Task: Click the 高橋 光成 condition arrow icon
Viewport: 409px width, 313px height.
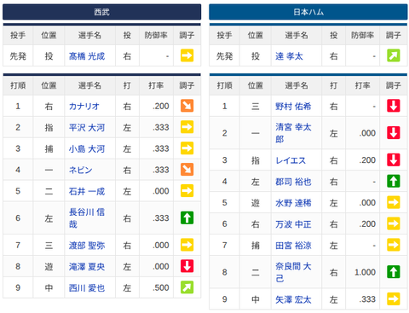Action: click(x=187, y=55)
